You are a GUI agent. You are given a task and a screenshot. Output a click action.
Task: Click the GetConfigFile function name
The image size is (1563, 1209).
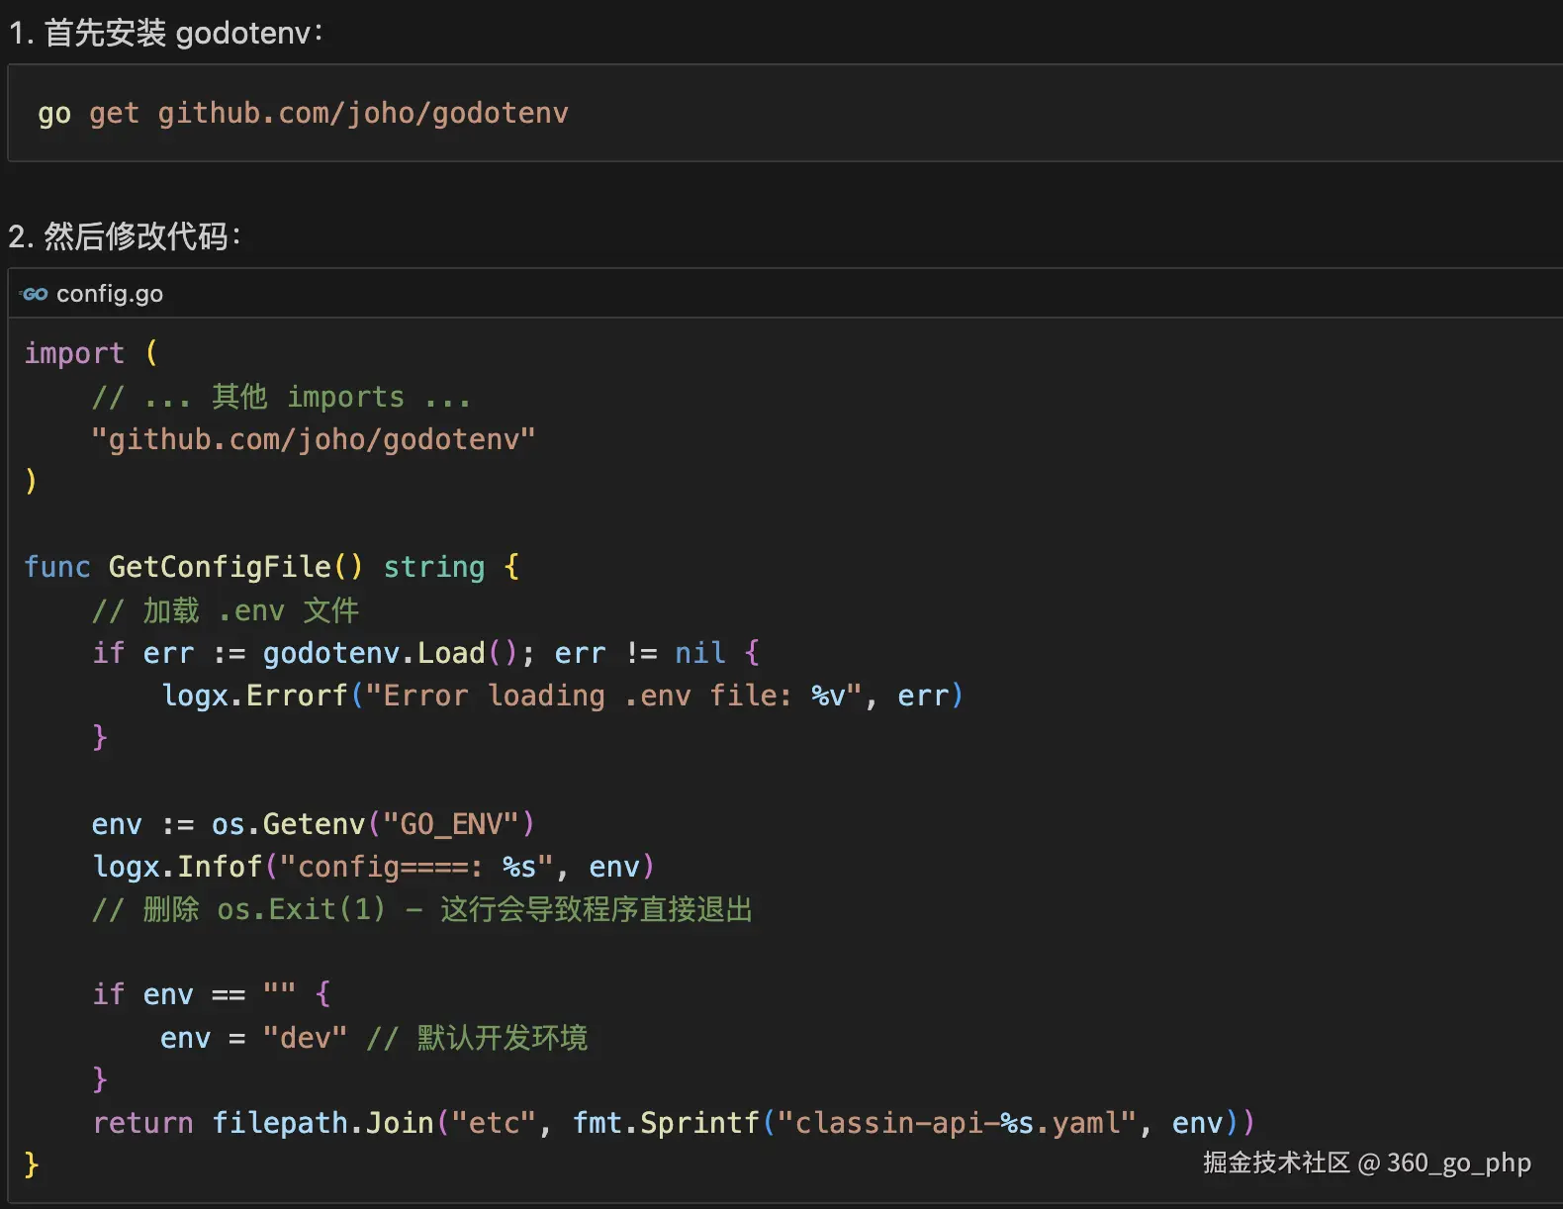220,567
